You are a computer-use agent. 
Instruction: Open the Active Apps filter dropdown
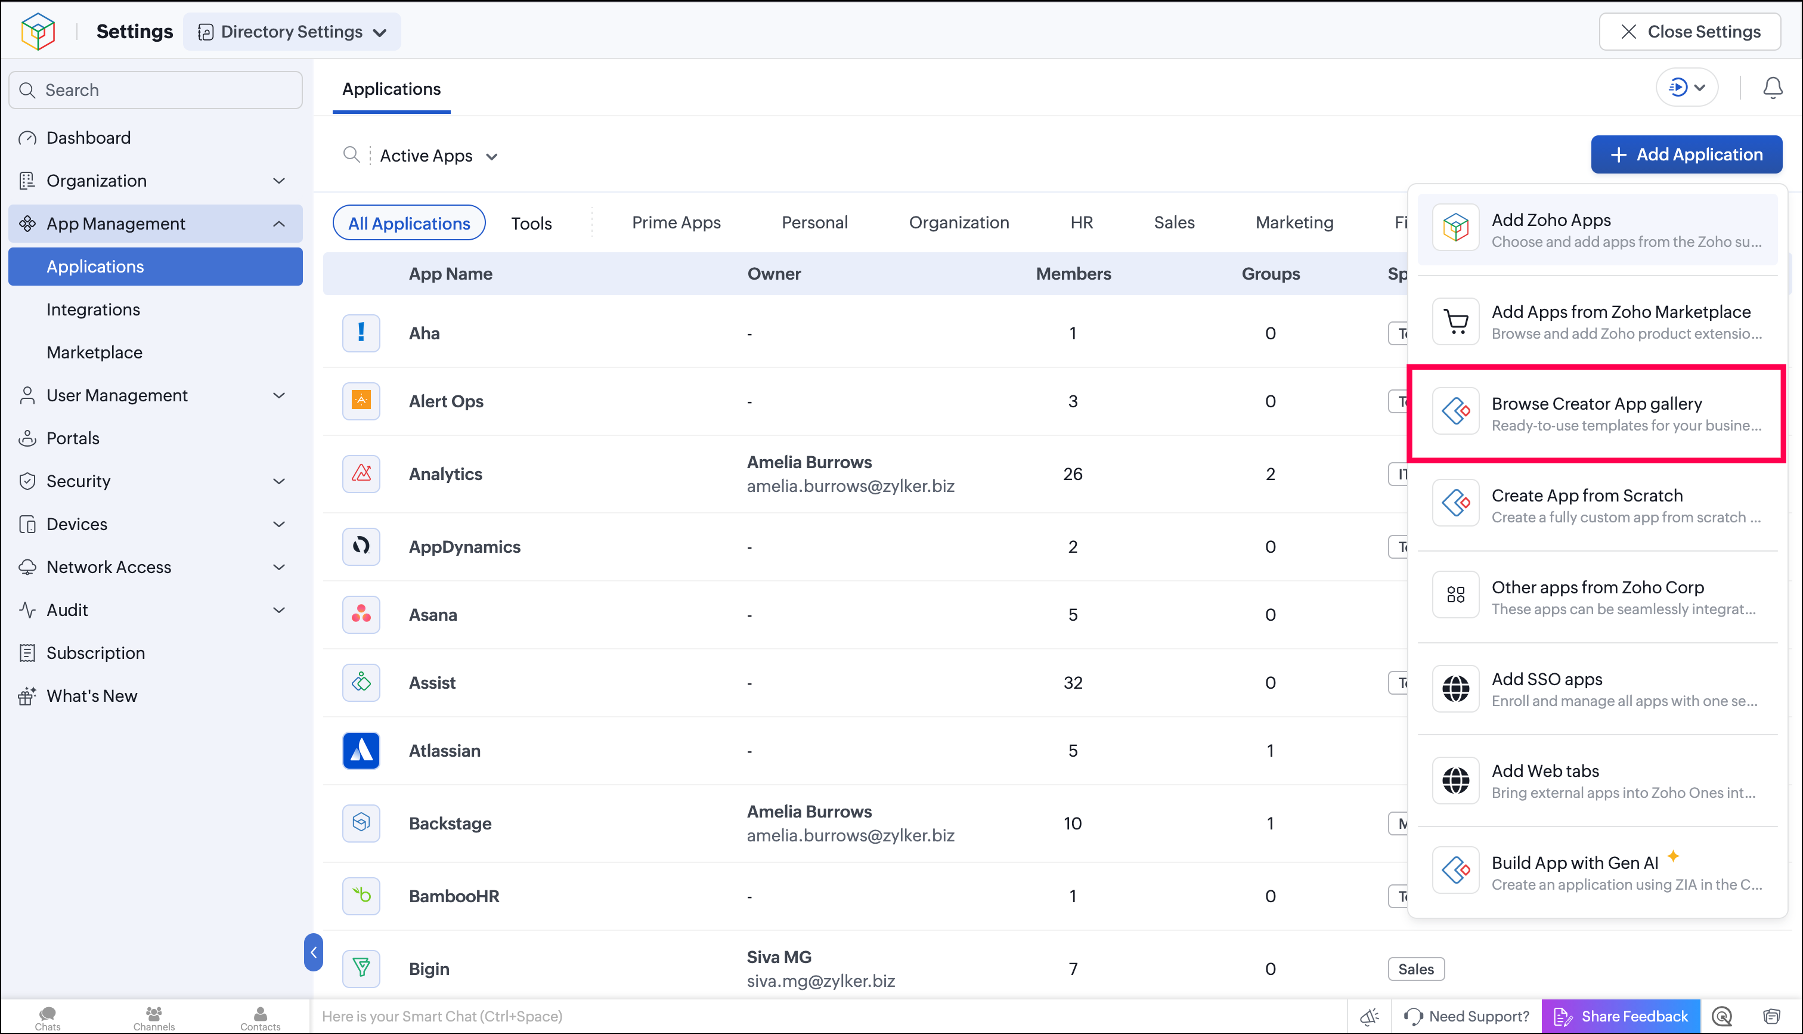(x=439, y=156)
